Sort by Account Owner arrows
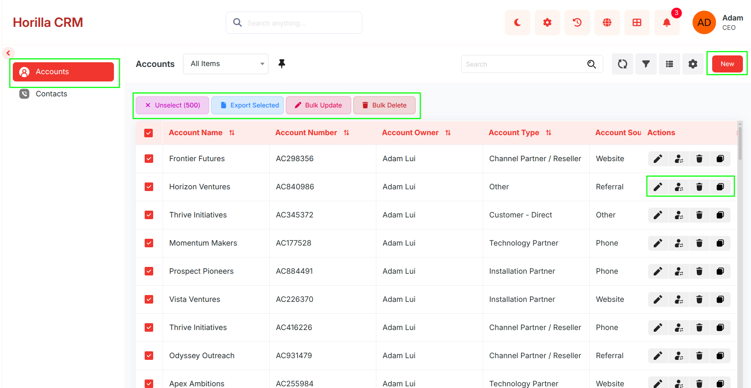This screenshot has width=751, height=388. pyautogui.click(x=448, y=133)
